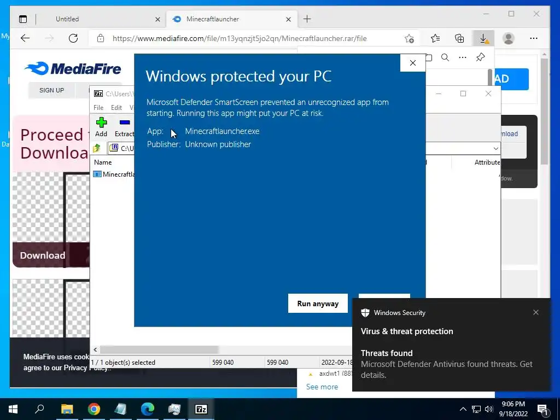
Task: Open the Edge profile icon
Action: (x=508, y=38)
